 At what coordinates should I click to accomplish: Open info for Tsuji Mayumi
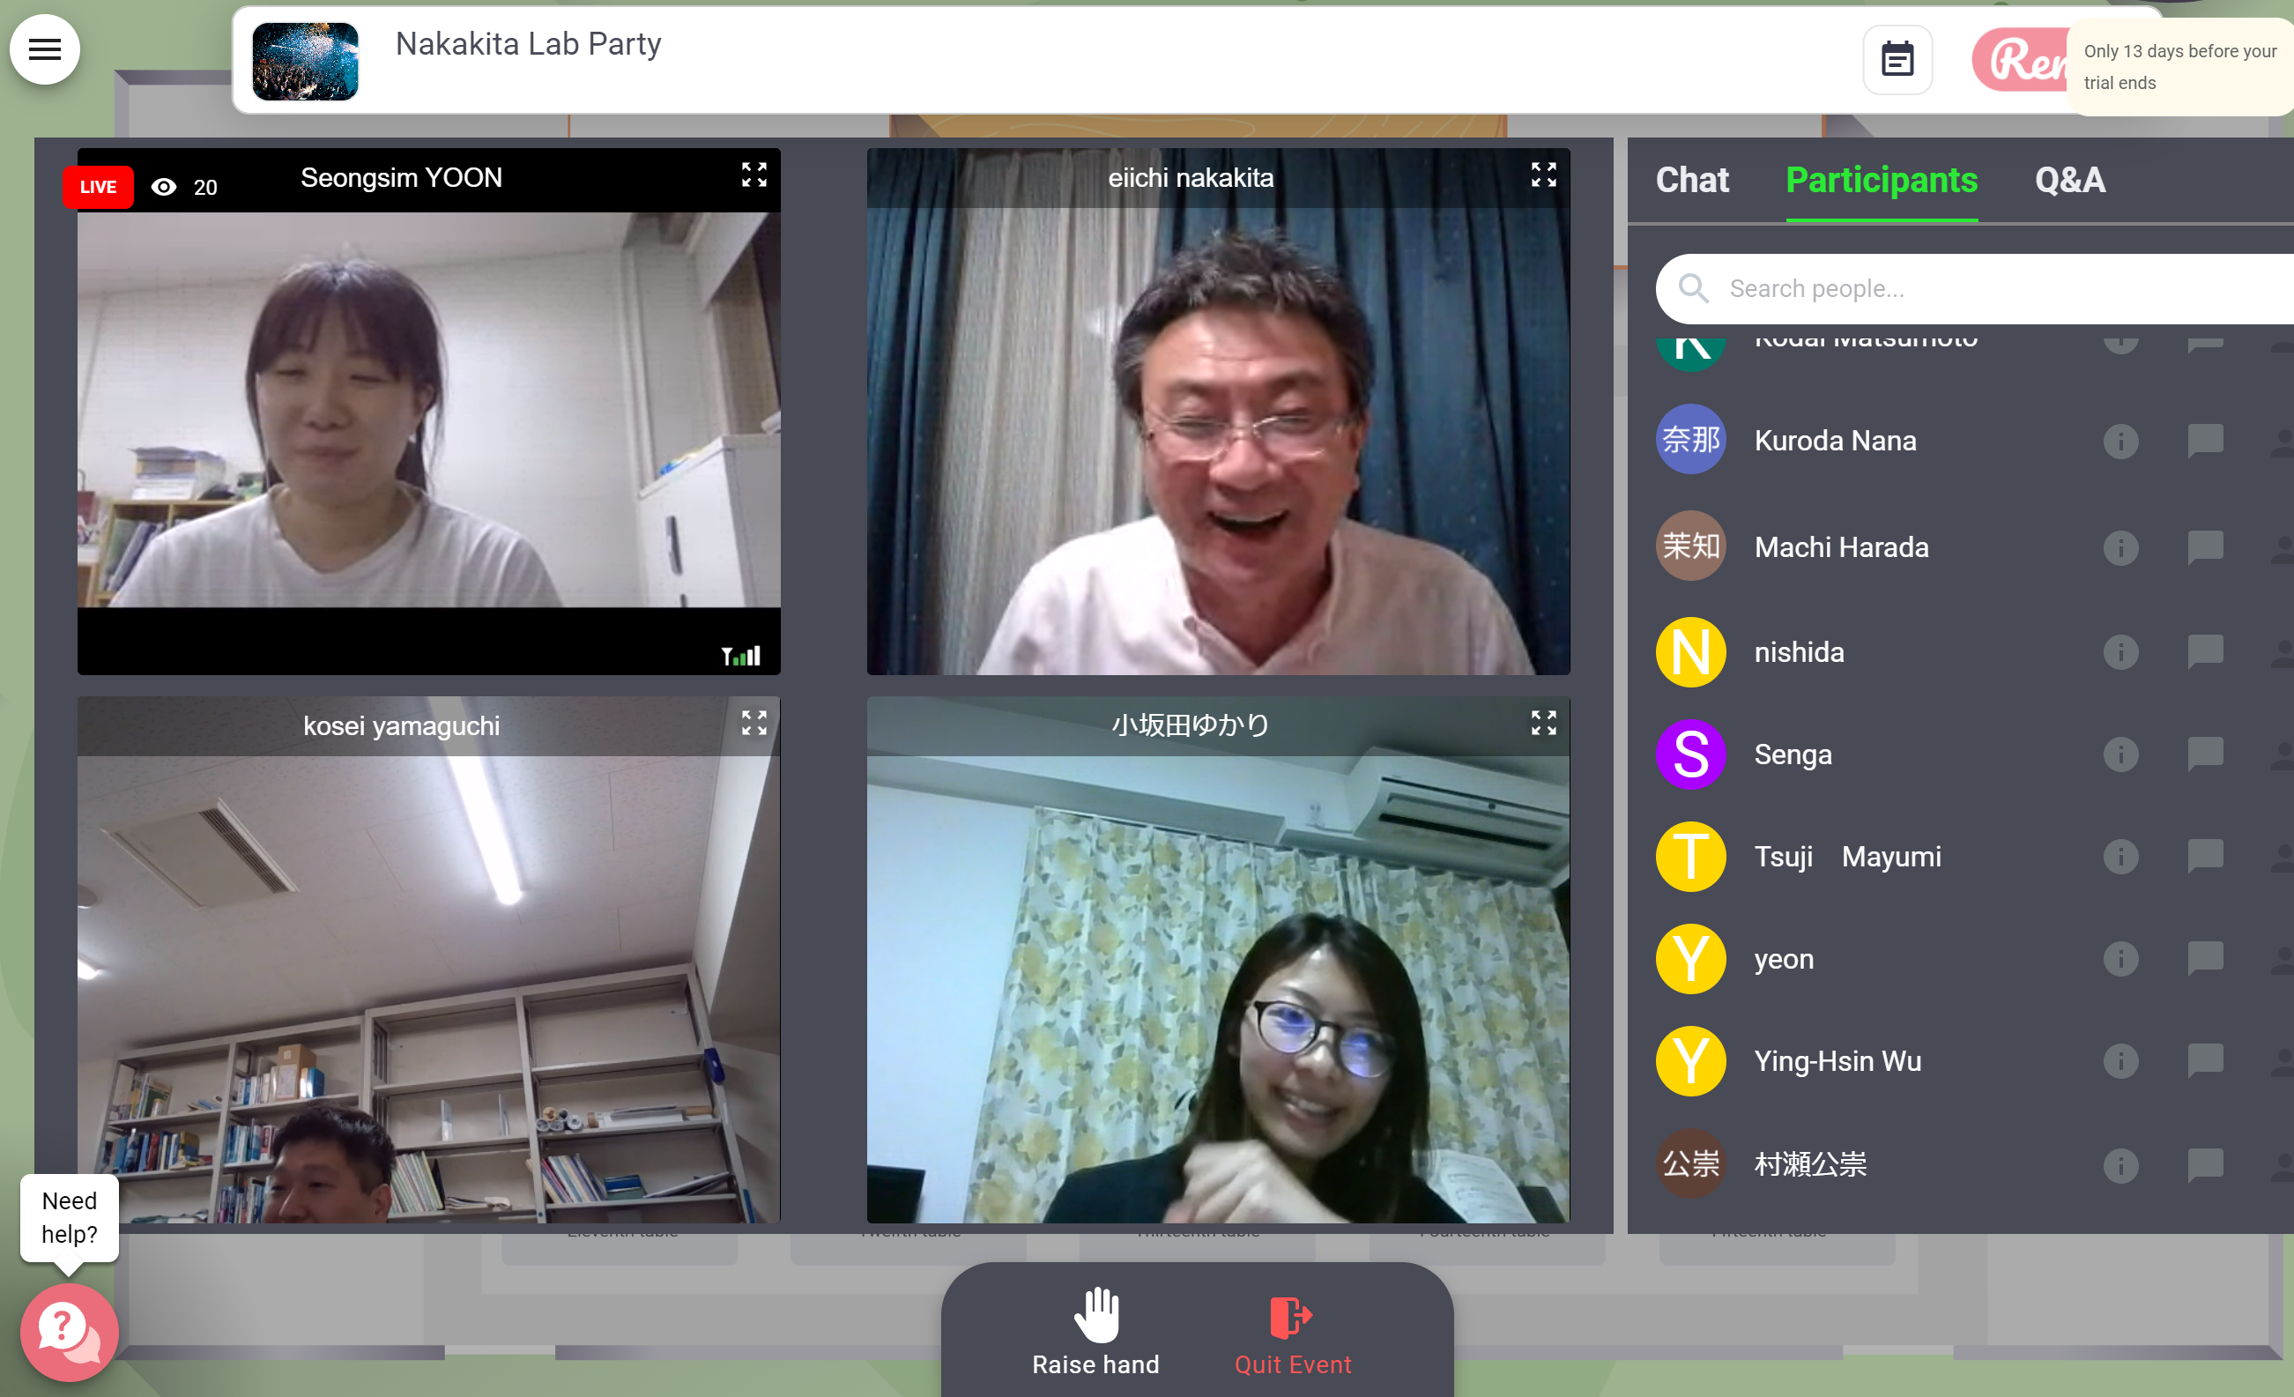point(2120,856)
